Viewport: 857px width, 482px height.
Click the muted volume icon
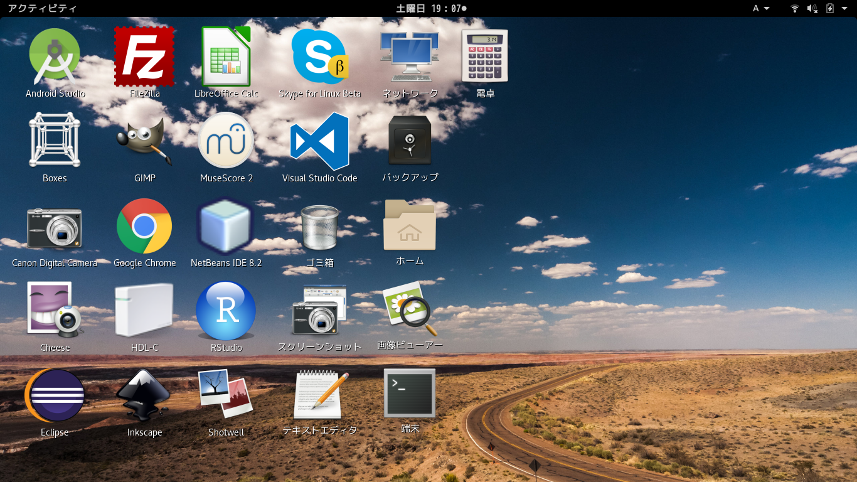[812, 8]
